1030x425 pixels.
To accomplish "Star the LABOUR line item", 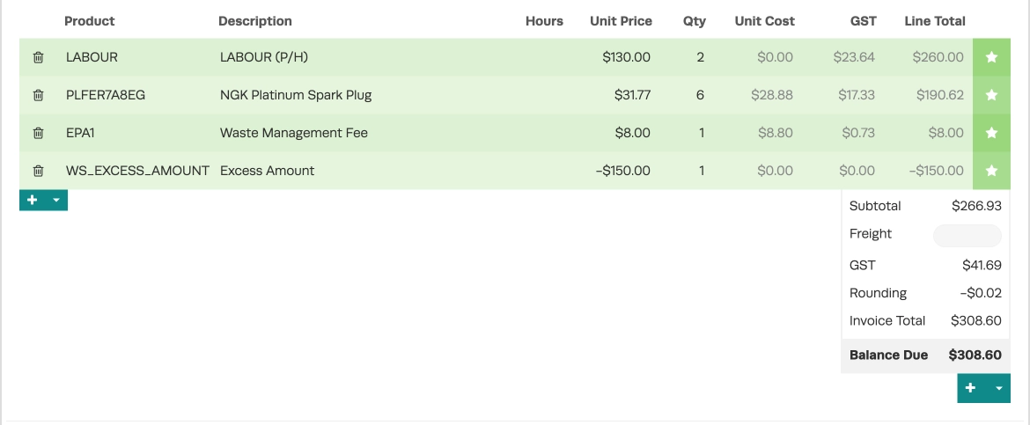I will coord(991,57).
